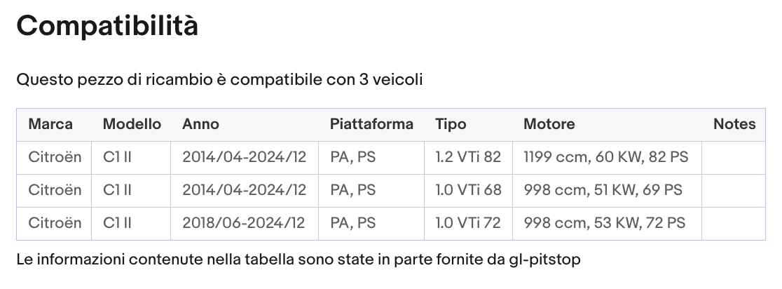Click the 1199 ccm, 60 KW engine cell
782x289 pixels.
click(606, 157)
